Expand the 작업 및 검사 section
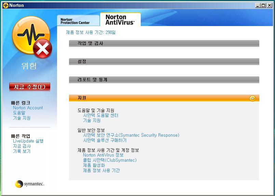275x196 pixels. pos(164,44)
